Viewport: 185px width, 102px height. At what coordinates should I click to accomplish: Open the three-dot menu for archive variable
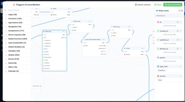click(180, 76)
